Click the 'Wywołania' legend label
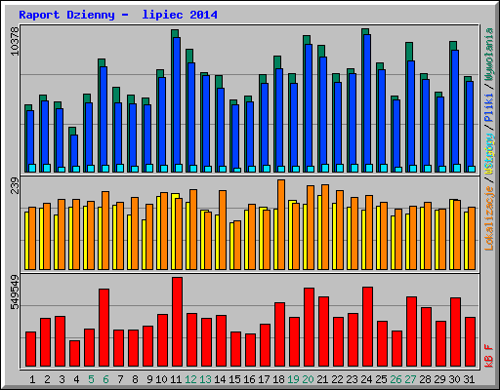Viewport: 500px width, 390px height. [x=488, y=54]
